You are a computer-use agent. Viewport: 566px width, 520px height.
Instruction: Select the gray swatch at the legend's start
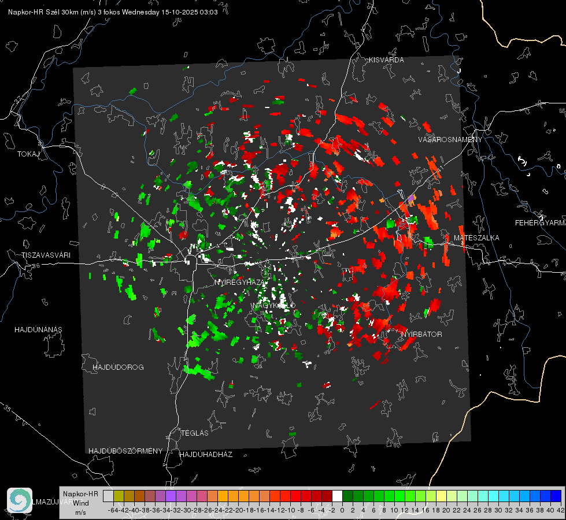108,496
